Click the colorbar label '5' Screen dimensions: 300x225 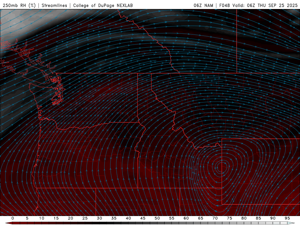(27, 218)
